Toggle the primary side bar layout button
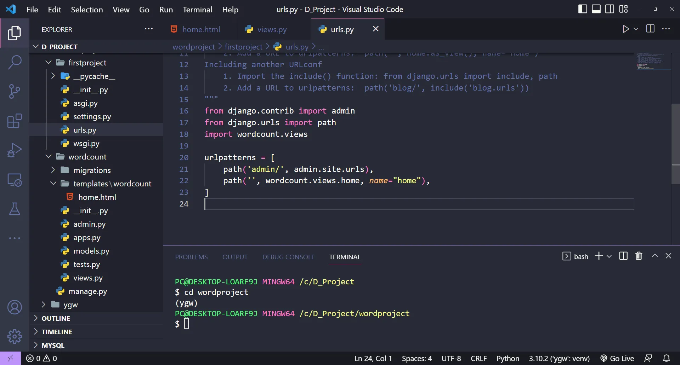Viewport: 680px width, 365px height. pyautogui.click(x=582, y=9)
